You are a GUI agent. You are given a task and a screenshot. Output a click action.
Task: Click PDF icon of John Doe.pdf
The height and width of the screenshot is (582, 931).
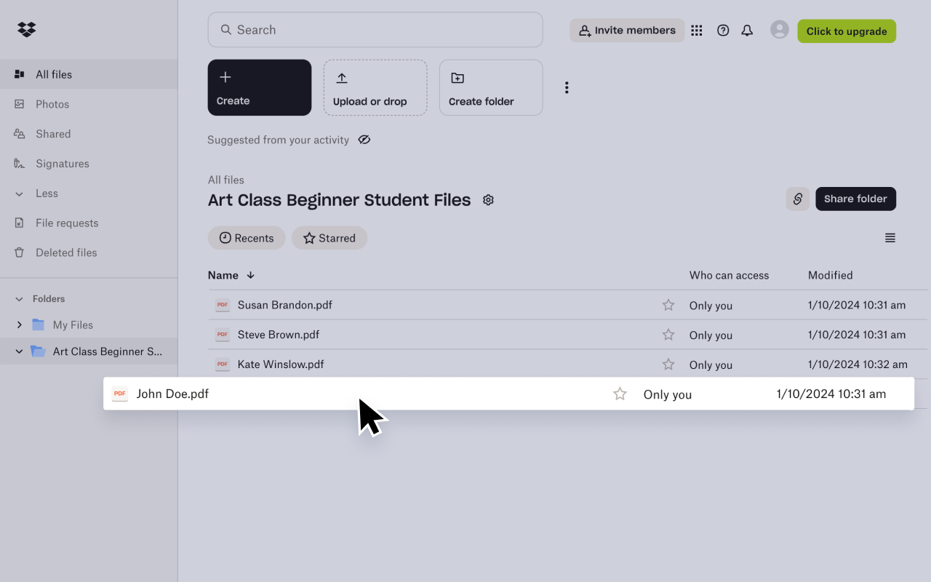[120, 394]
